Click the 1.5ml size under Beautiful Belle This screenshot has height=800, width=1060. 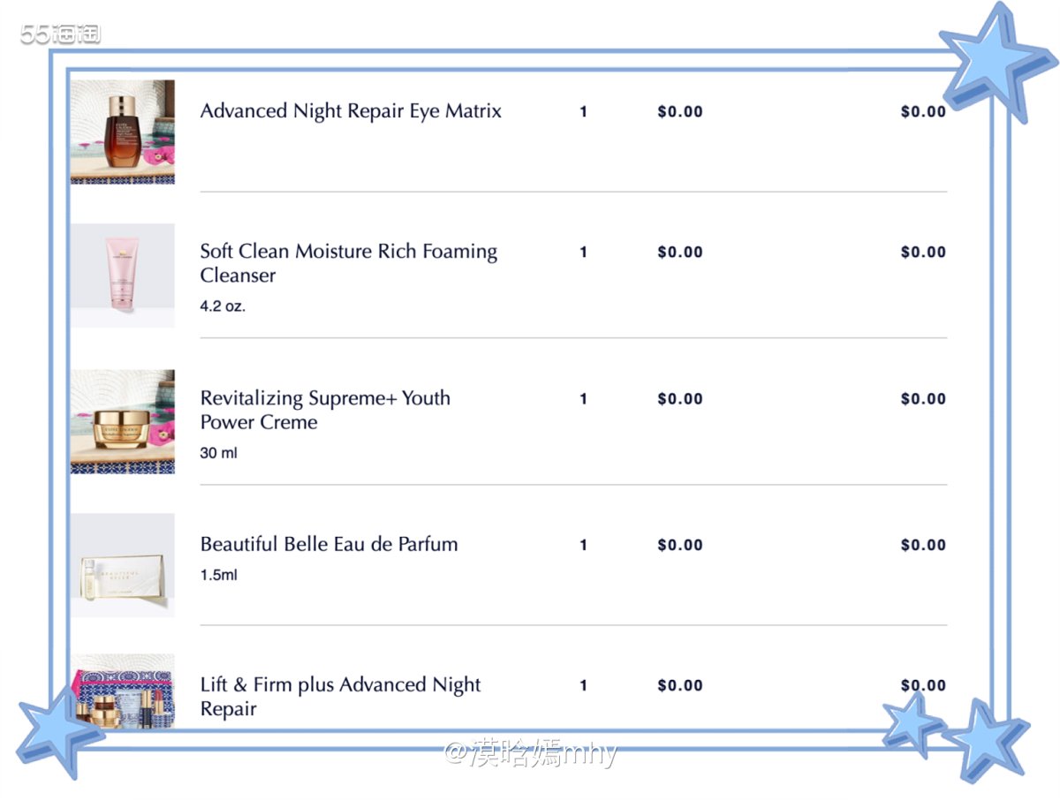(219, 575)
